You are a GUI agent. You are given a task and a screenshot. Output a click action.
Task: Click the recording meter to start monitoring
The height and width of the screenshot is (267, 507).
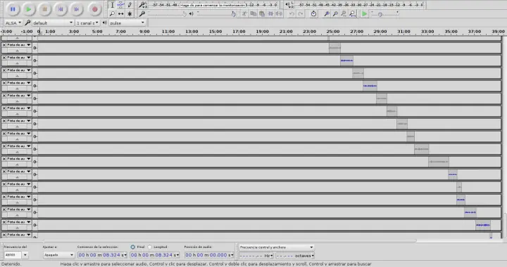pyautogui.click(x=213, y=5)
